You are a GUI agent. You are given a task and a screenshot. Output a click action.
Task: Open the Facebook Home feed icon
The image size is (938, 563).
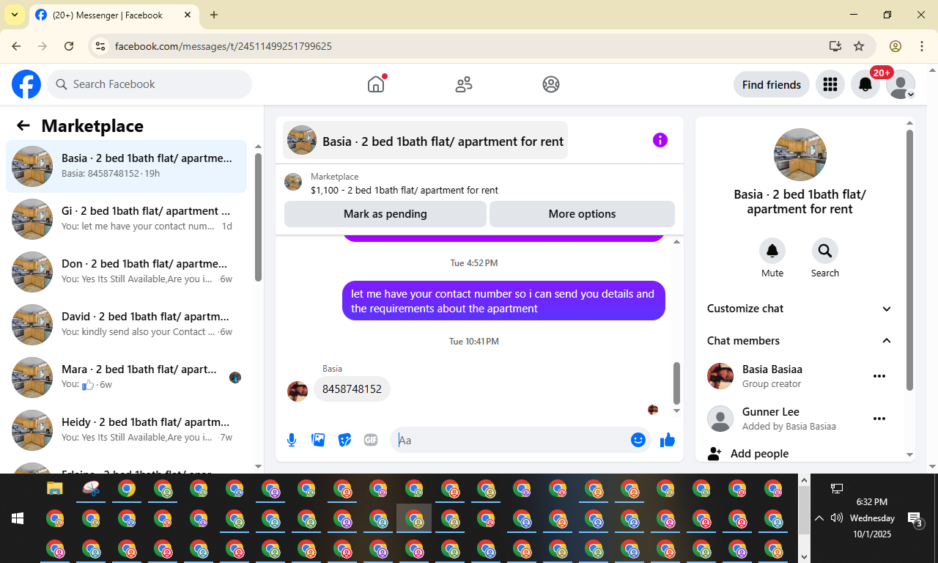click(376, 84)
